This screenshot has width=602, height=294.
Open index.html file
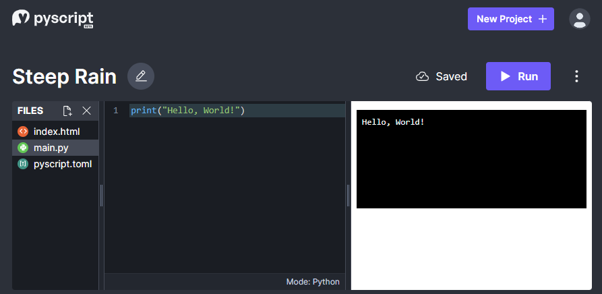[x=55, y=131]
